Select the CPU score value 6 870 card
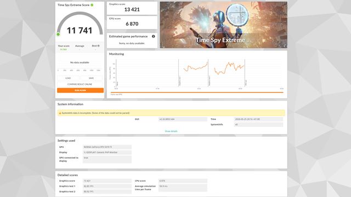 [x=132, y=22]
